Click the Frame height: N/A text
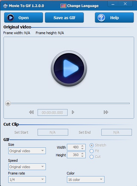The image size is (137, 186). pyautogui.click(x=50, y=33)
